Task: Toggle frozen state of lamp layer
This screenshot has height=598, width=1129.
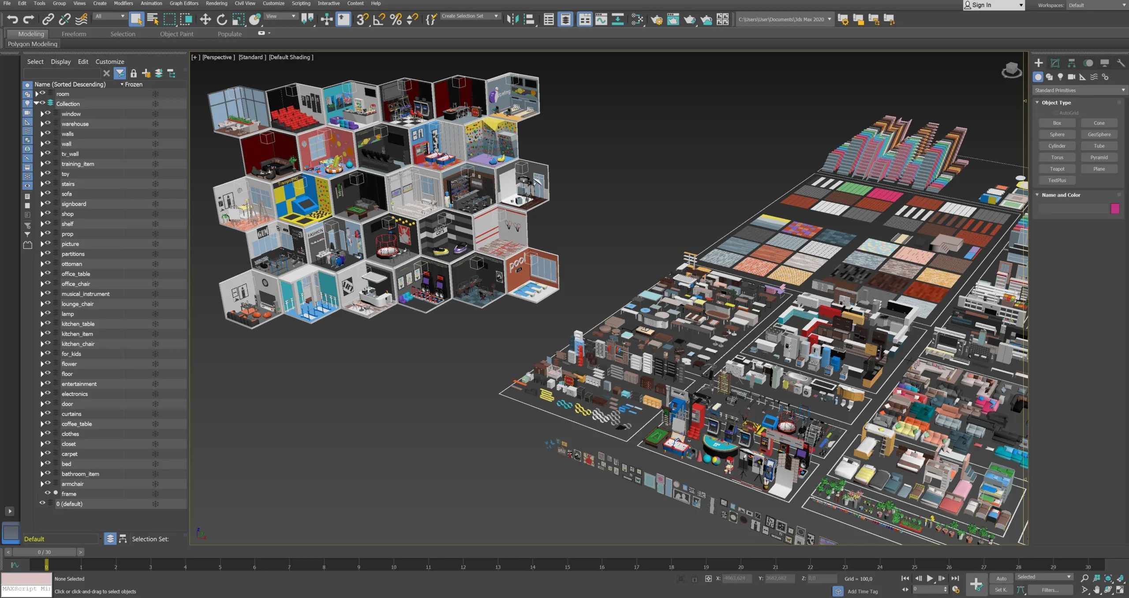Action: [155, 314]
